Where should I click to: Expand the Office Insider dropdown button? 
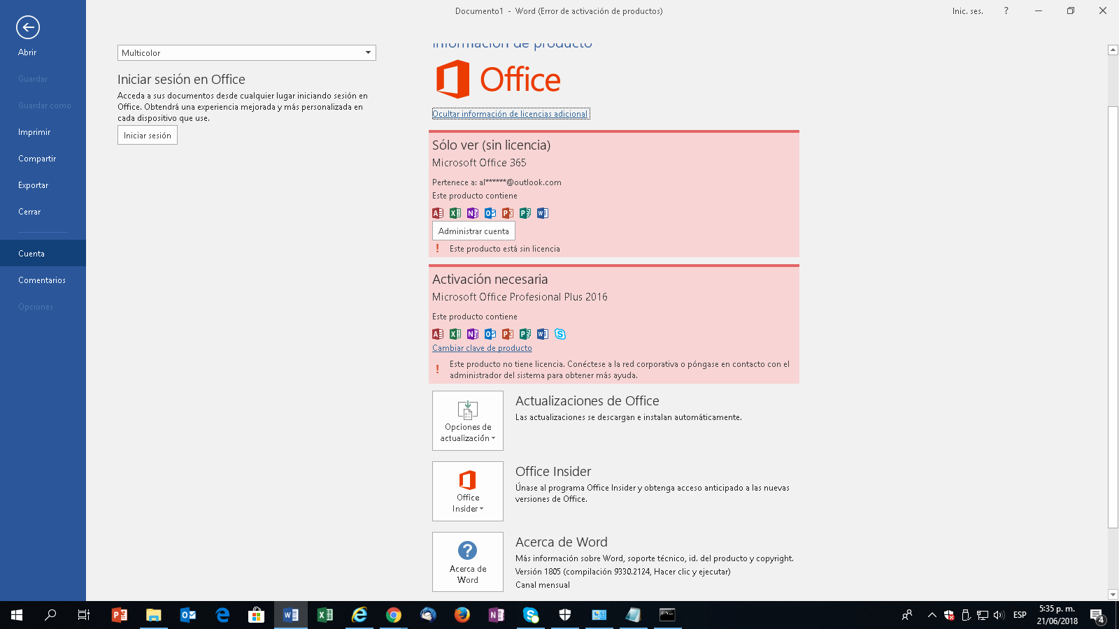(468, 491)
